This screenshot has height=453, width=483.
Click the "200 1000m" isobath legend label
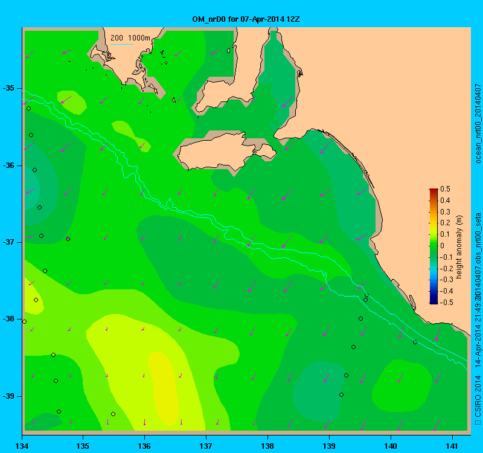pyautogui.click(x=130, y=38)
